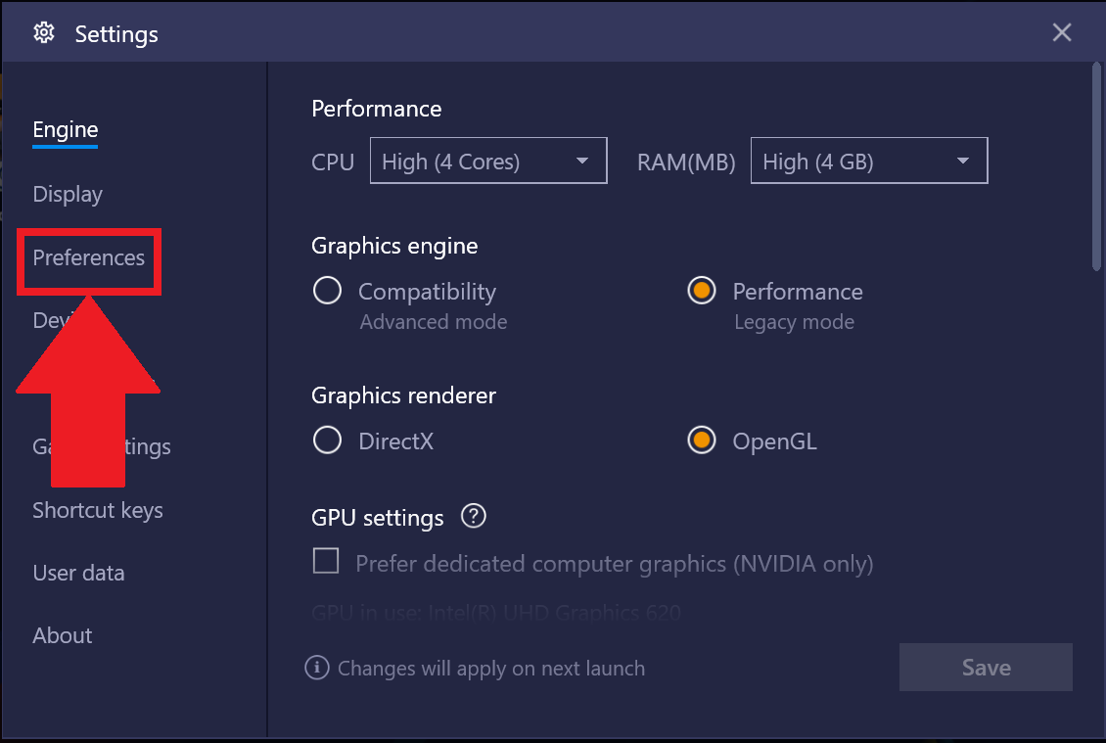Select Compatibility graphics engine mode
This screenshot has height=743, width=1106.
(x=327, y=291)
